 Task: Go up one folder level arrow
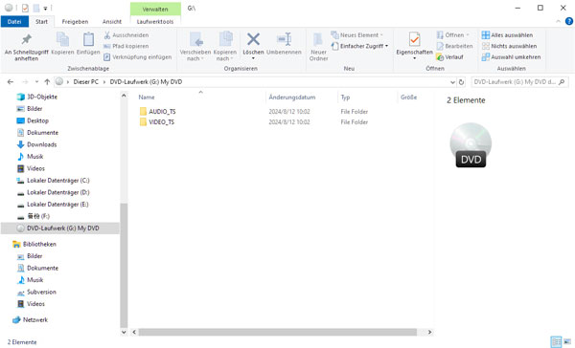point(47,82)
